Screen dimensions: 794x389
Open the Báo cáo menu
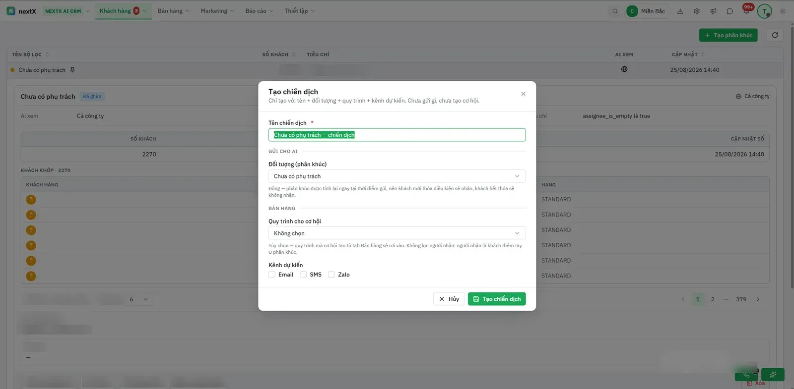pyautogui.click(x=259, y=11)
